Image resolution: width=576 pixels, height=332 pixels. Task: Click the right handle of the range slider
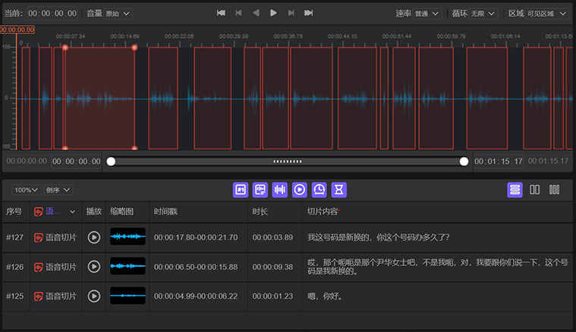coord(464,161)
